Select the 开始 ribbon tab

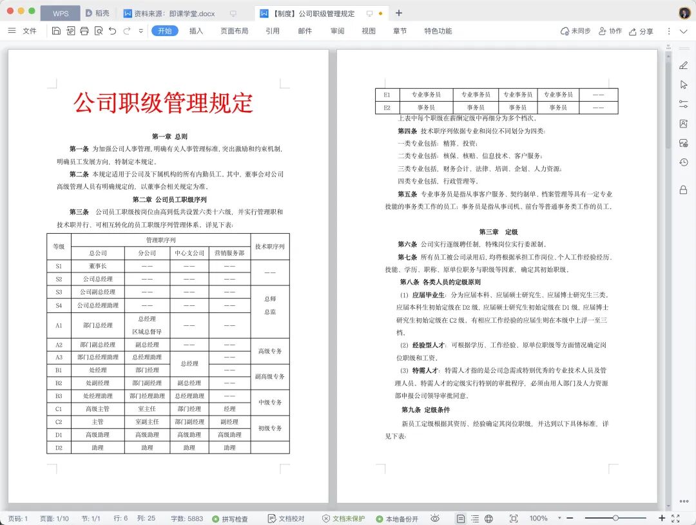coord(165,31)
